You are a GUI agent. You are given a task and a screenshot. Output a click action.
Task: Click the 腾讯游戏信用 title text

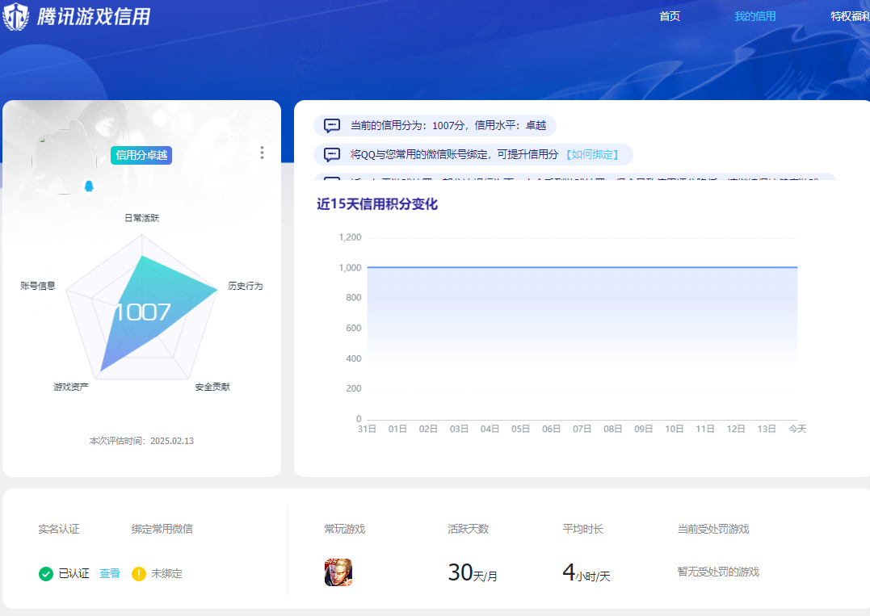[94, 17]
